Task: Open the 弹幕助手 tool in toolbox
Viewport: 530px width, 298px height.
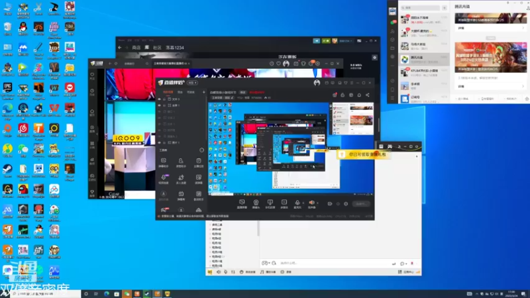Action: [163, 162]
